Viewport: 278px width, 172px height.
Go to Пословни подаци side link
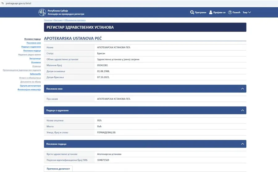(32, 51)
